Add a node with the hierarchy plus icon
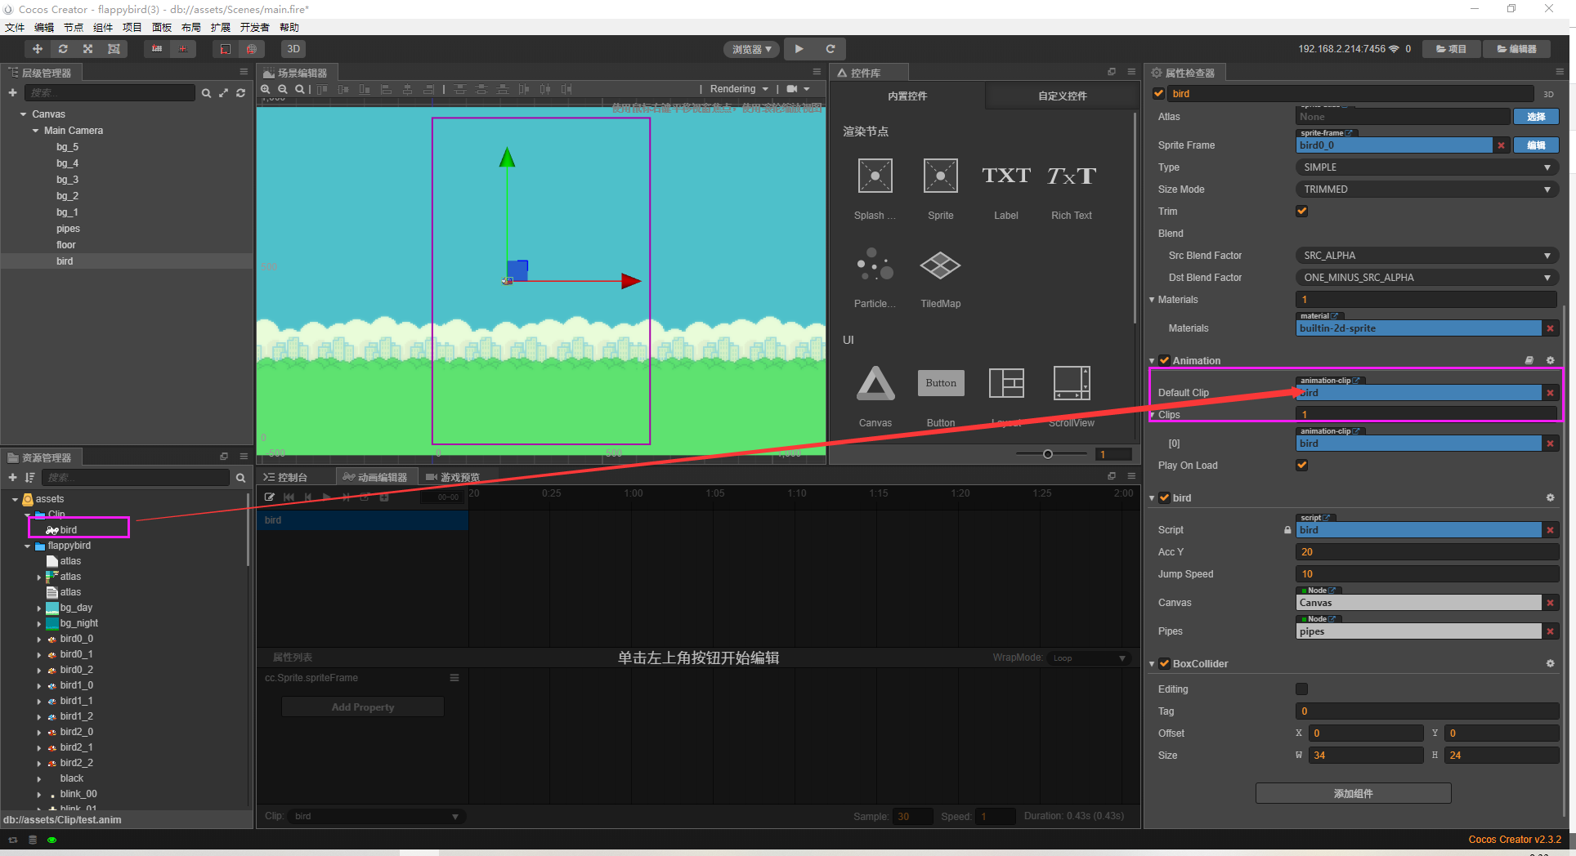 tap(12, 93)
